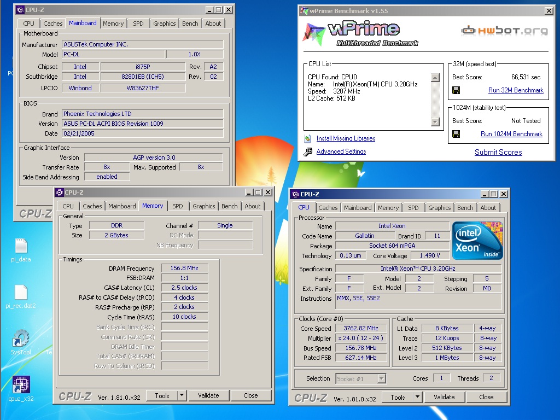This screenshot has width=560, height=420.
Task: Click the Rated FSB value 627.14 MHz
Action: [x=361, y=358]
